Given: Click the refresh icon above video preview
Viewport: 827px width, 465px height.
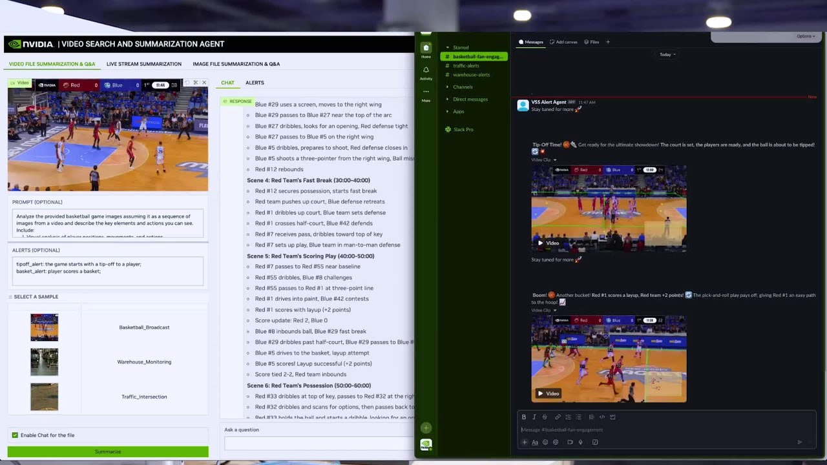Looking at the screenshot, I should pos(187,83).
